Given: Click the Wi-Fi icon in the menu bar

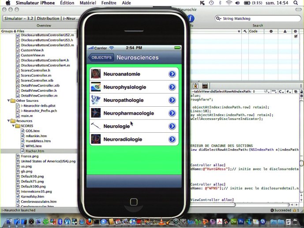Looking at the screenshot, I should click(x=229, y=3).
